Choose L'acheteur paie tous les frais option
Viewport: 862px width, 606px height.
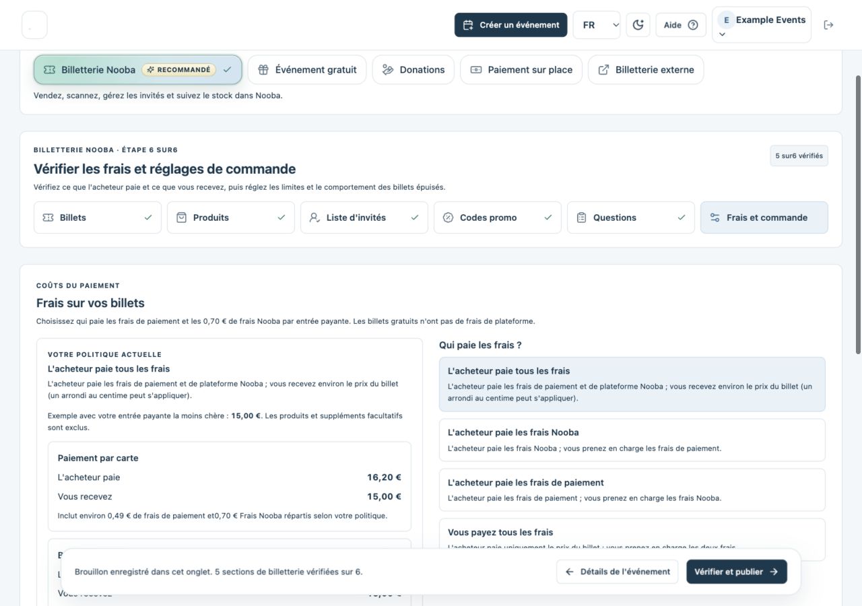pos(632,384)
